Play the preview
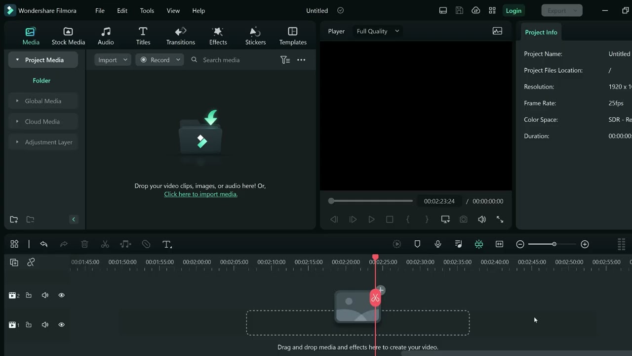 tap(371, 220)
